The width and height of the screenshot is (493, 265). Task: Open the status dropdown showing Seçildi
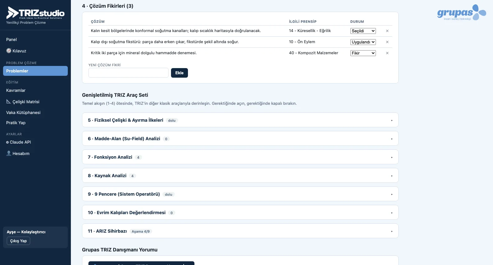click(x=363, y=31)
